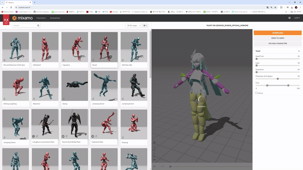Click the zoom magnifier icon in viewport
The width and height of the screenshot is (303, 170).
point(155,154)
